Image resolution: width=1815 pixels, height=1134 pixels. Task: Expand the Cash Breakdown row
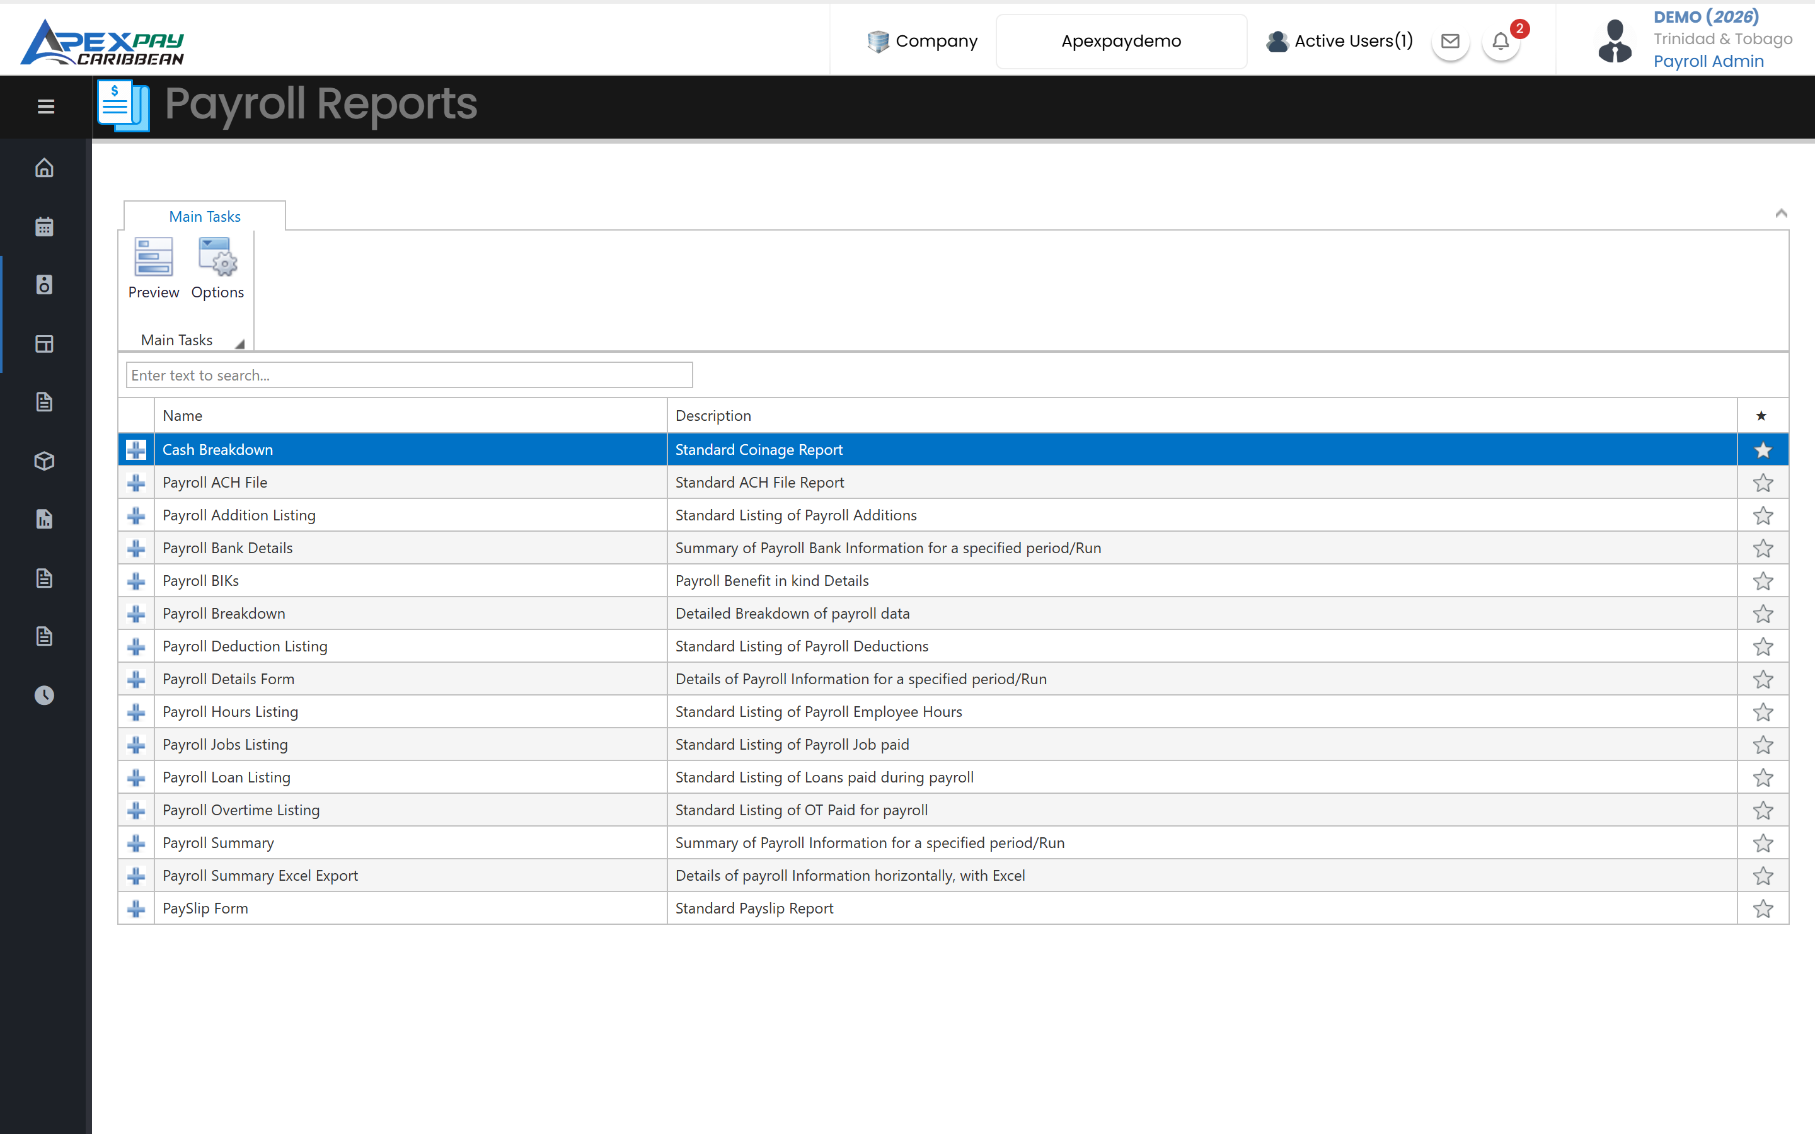click(x=135, y=450)
